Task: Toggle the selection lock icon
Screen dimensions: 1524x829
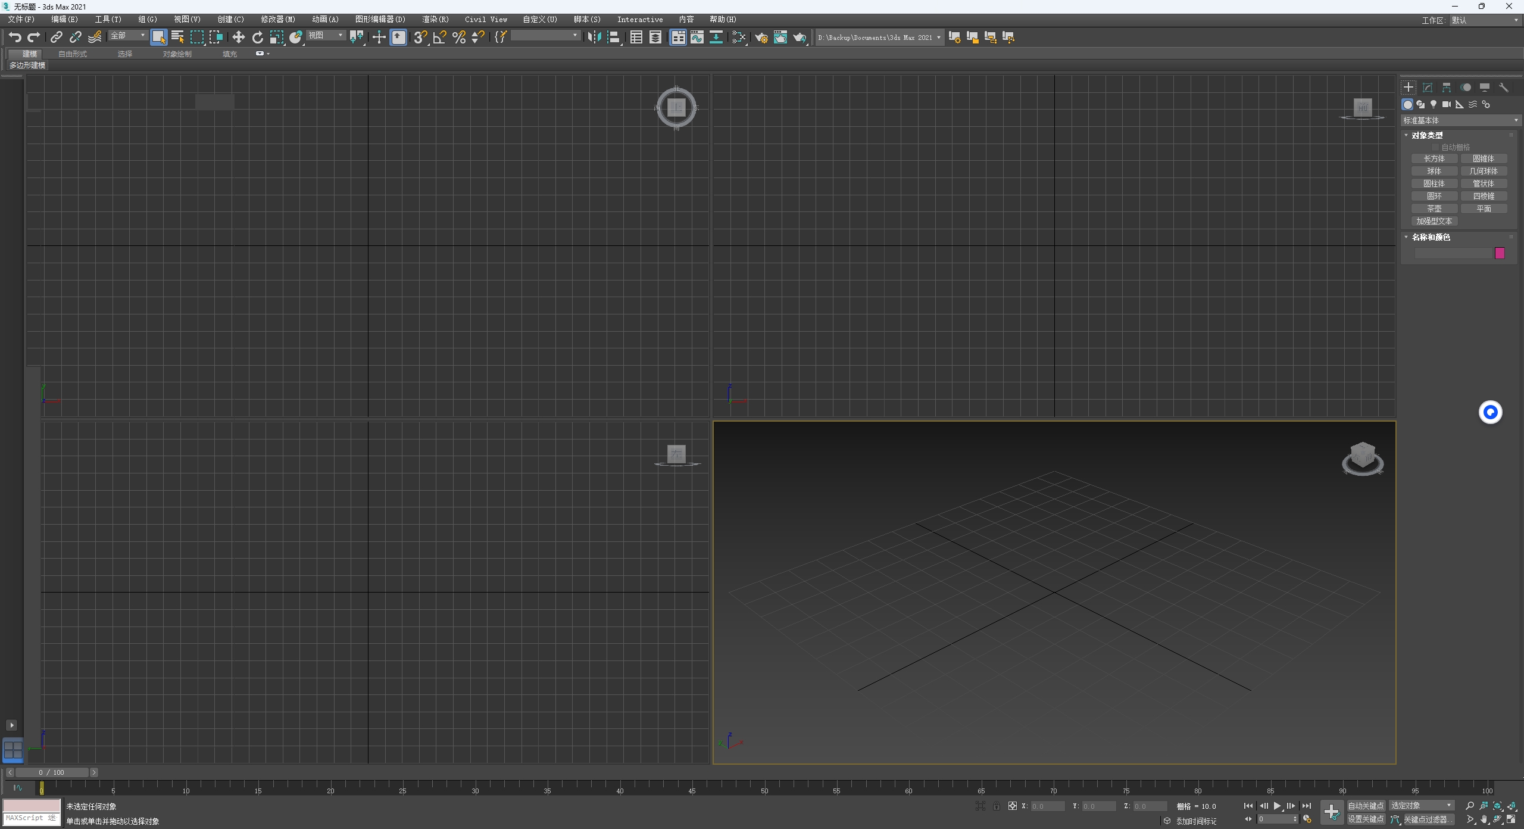Action: (x=996, y=806)
